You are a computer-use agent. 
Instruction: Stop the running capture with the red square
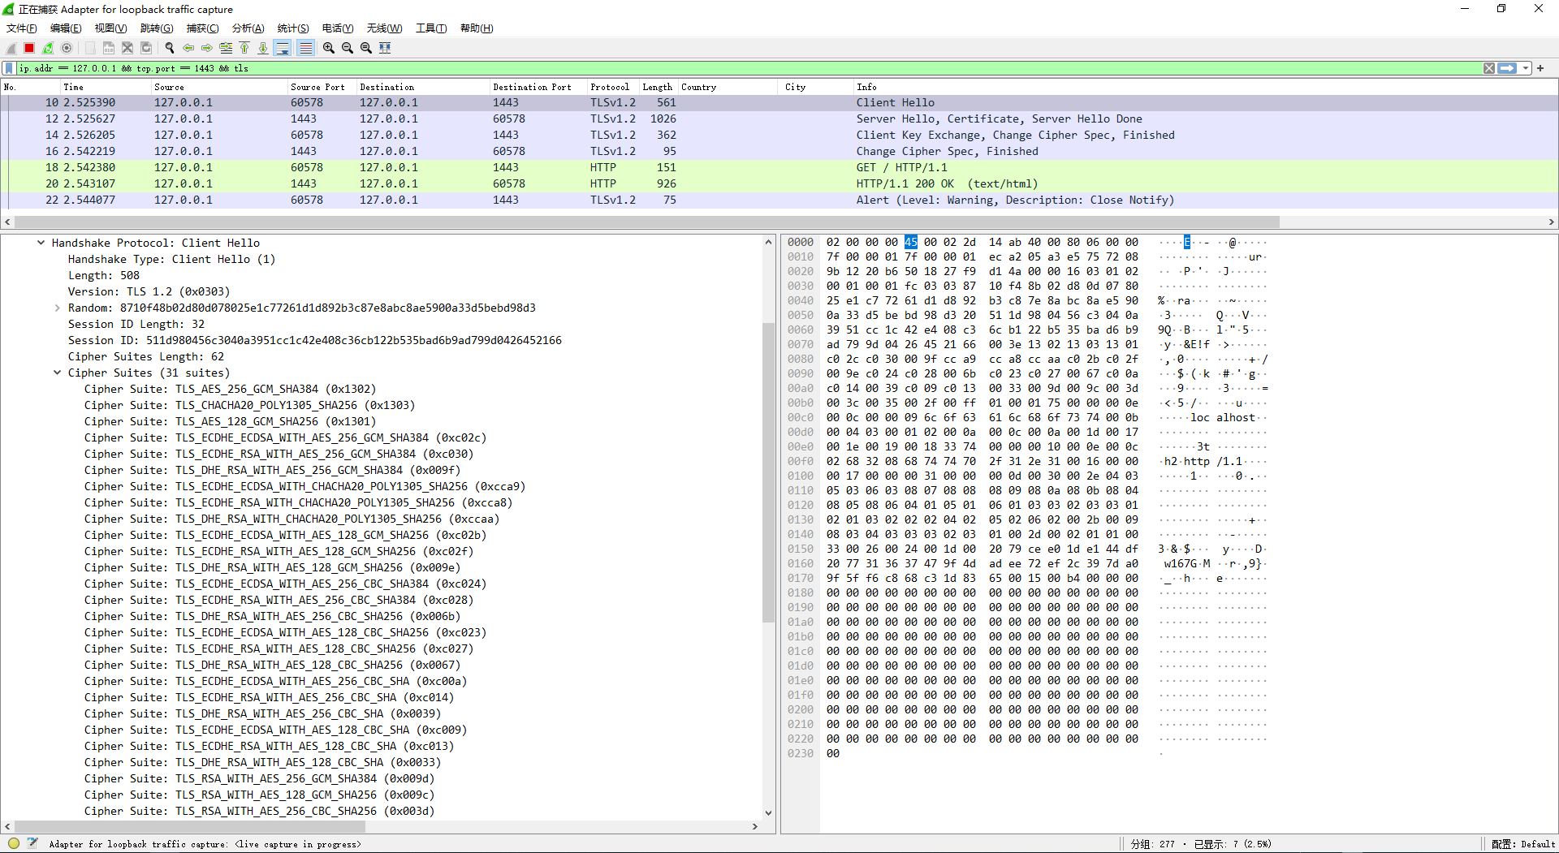29,48
